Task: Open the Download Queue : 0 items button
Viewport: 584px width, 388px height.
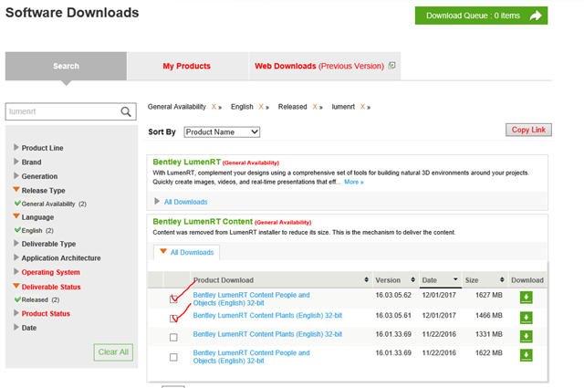Action: point(481,16)
